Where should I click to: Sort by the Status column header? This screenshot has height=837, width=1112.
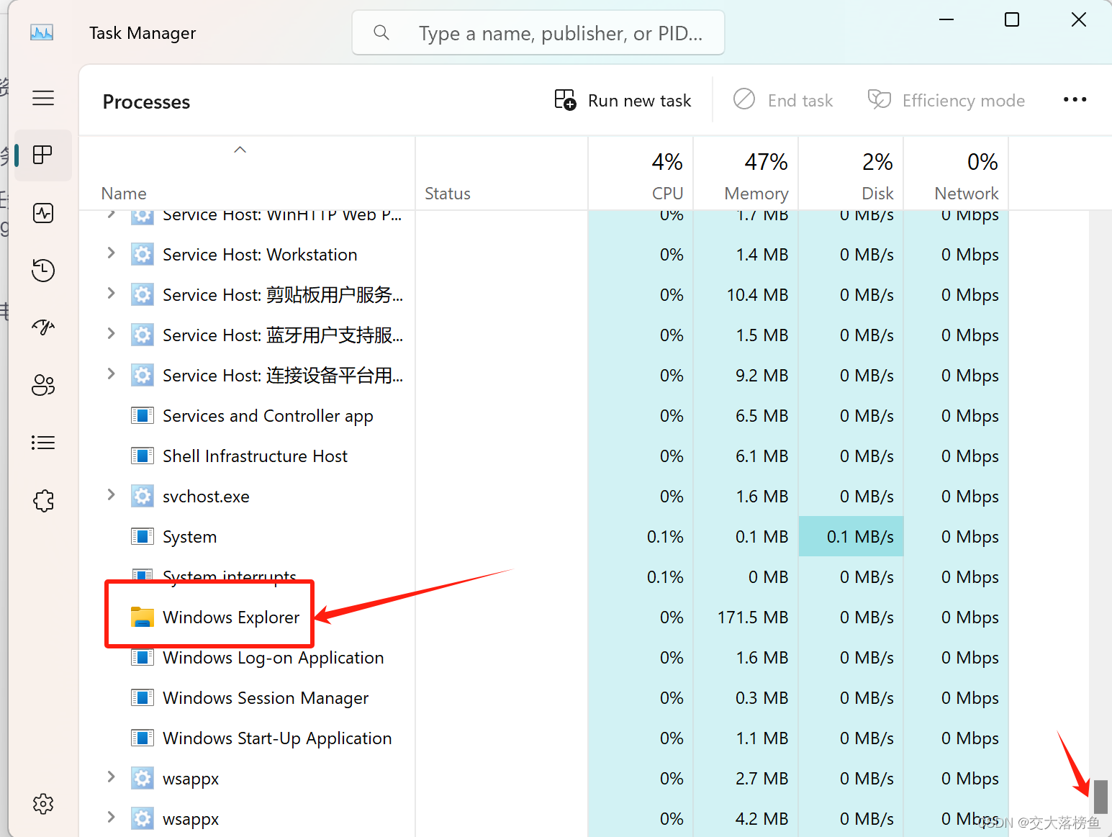[502, 173]
